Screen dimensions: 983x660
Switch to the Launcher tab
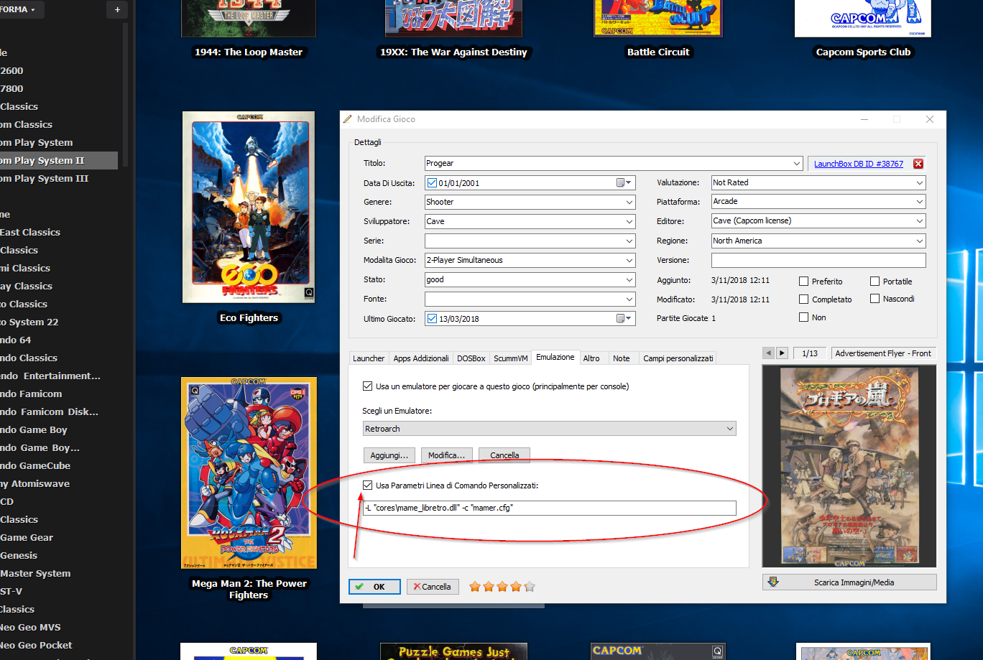(x=369, y=358)
